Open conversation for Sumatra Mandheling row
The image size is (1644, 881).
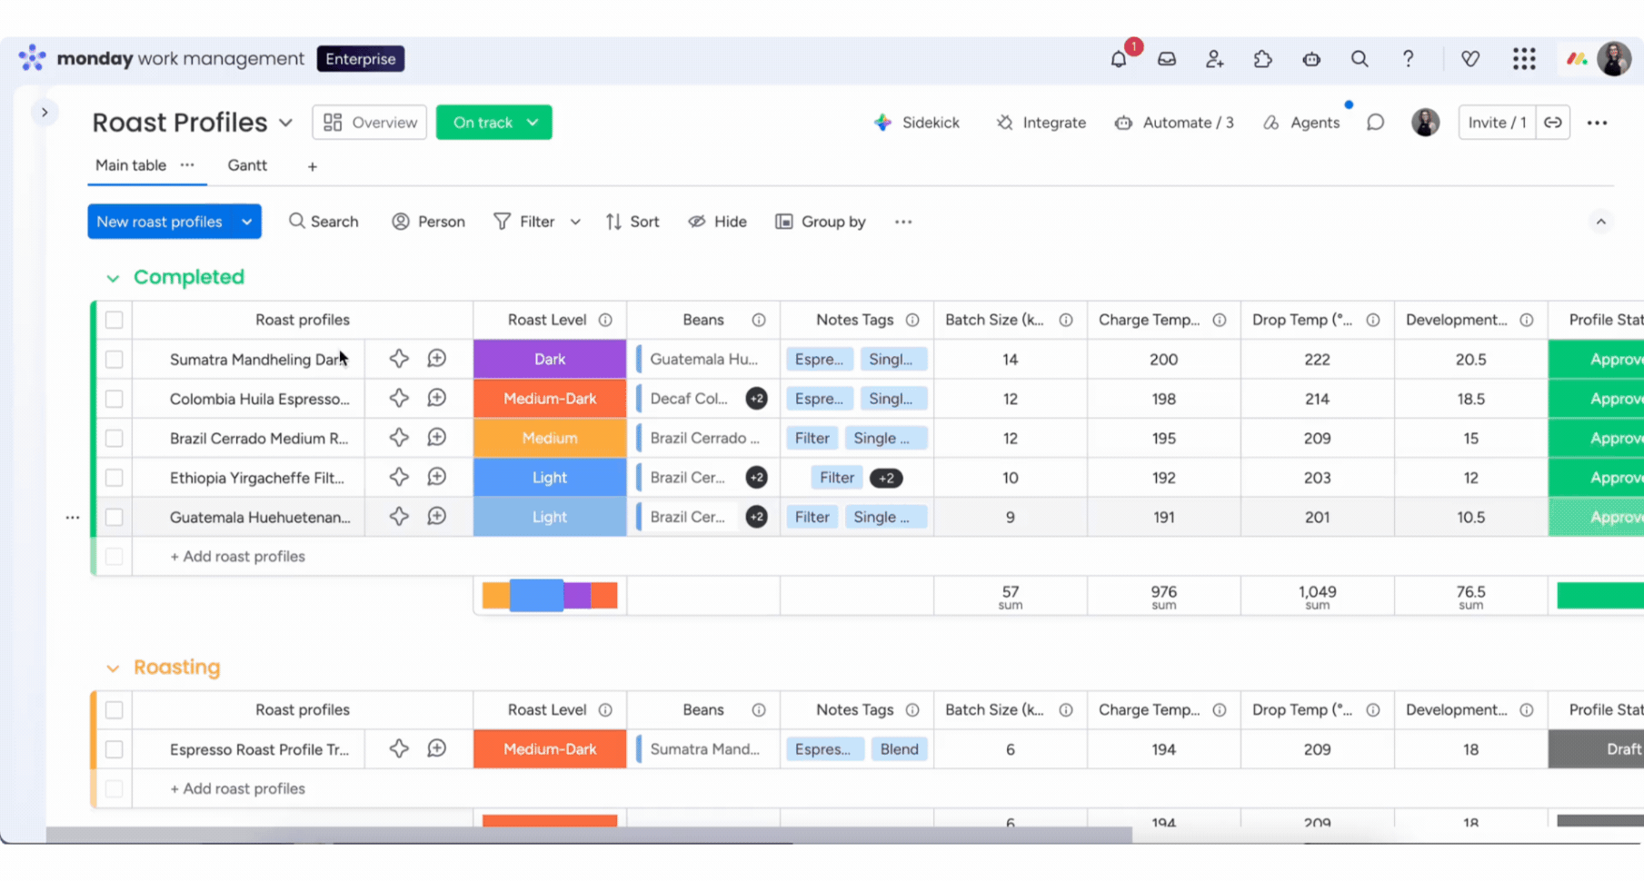[x=437, y=359]
